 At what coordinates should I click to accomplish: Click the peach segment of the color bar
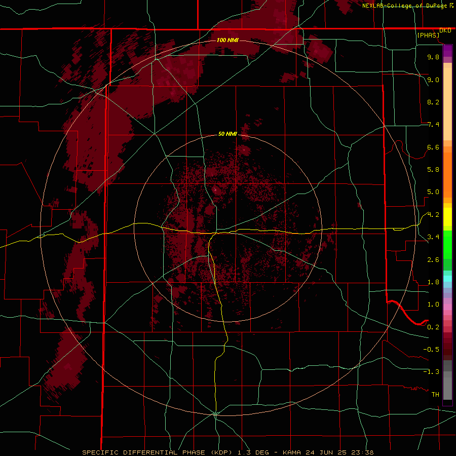[447, 104]
